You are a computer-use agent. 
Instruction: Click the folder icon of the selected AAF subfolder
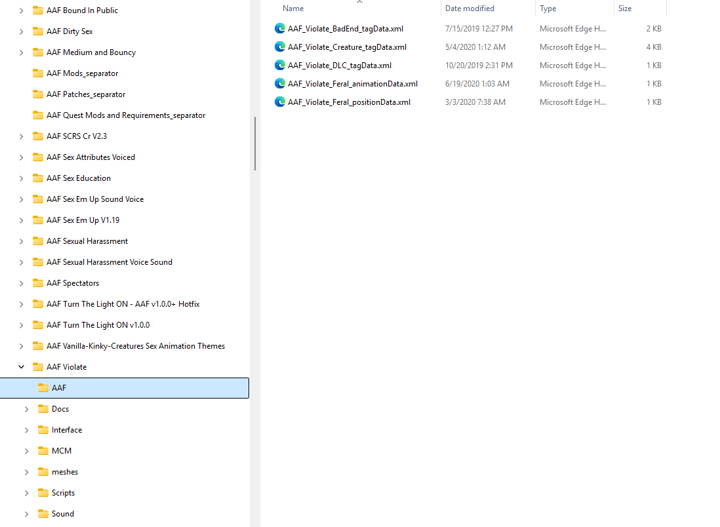43,388
